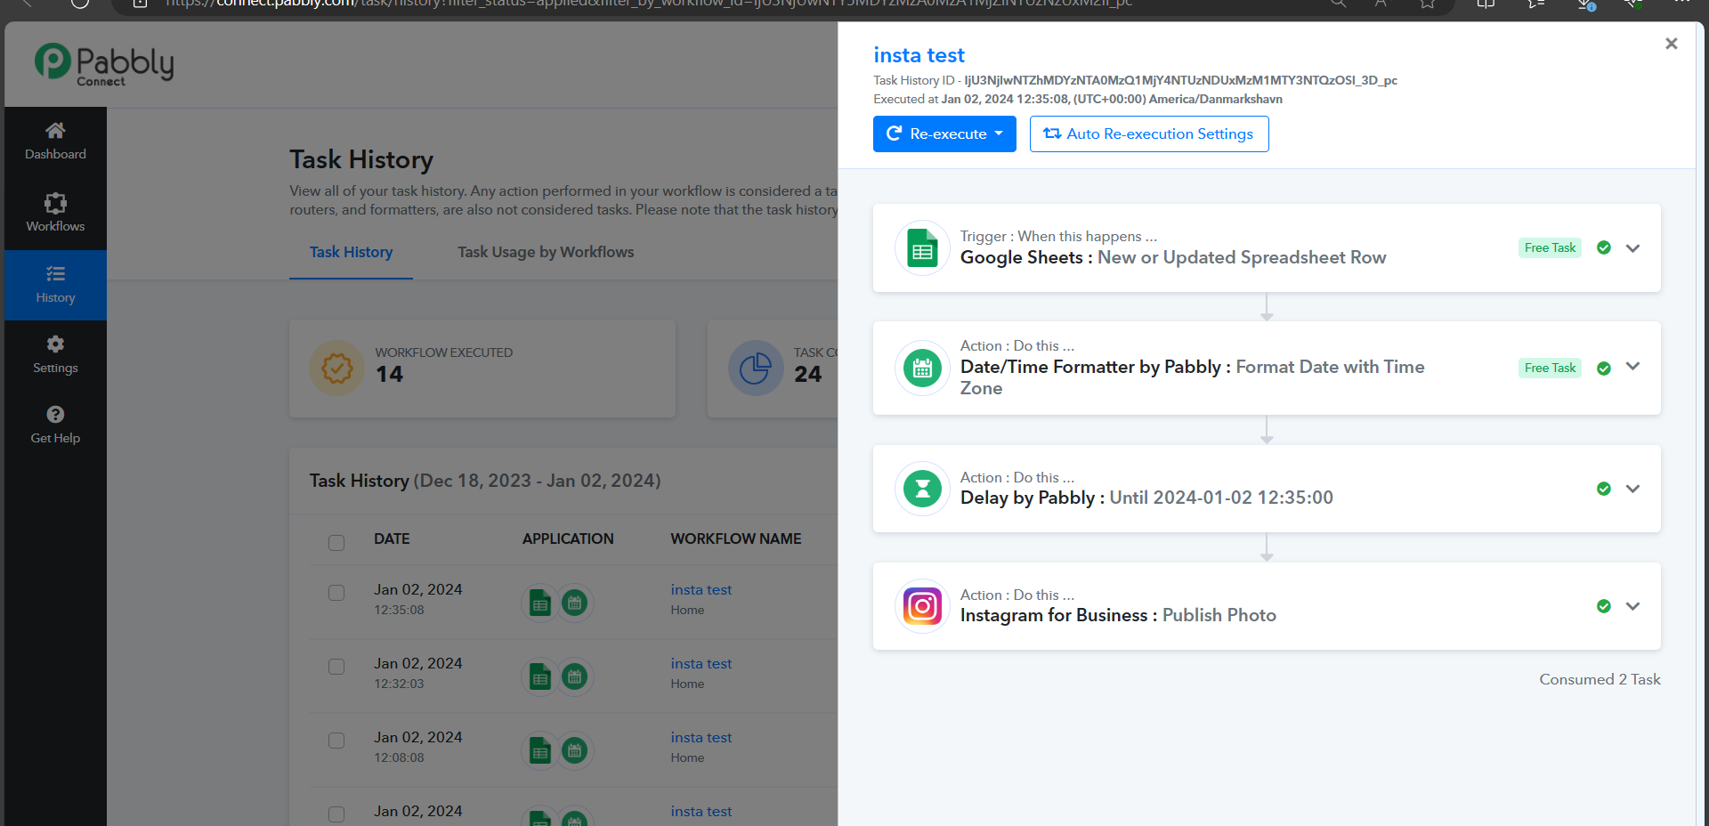Click the Workflow Executed count 14
1709x826 pixels.
(389, 374)
